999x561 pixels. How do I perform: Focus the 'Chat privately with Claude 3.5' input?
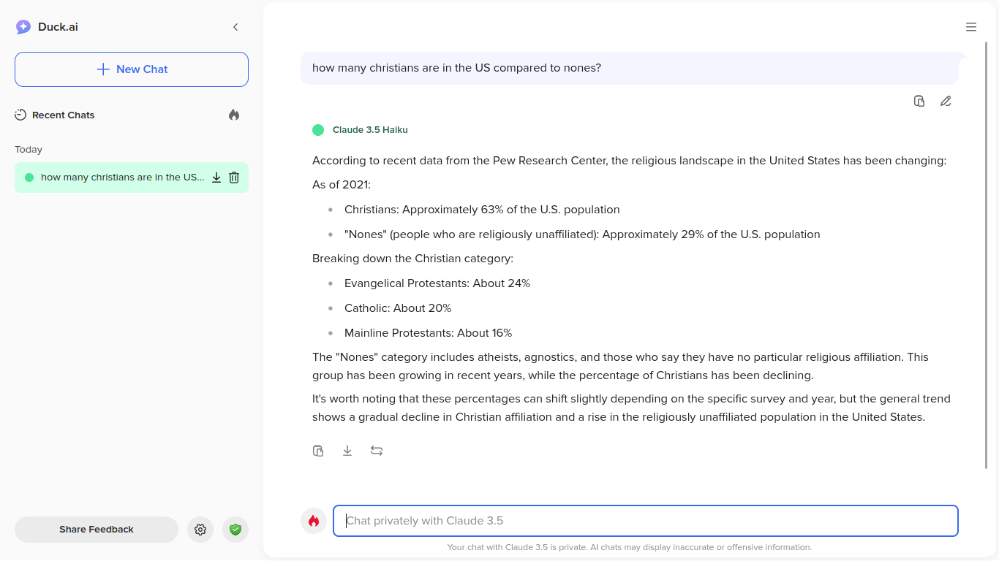[x=646, y=521]
